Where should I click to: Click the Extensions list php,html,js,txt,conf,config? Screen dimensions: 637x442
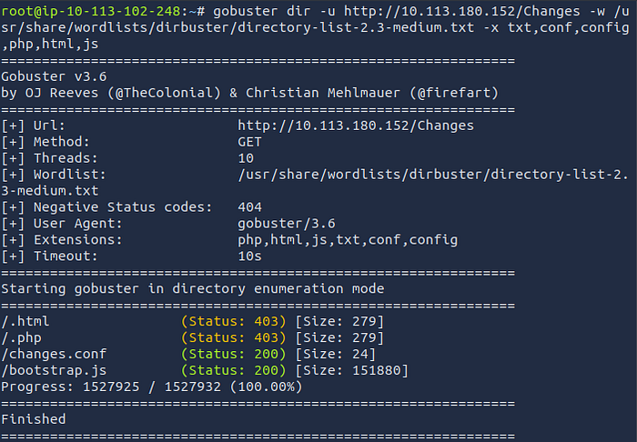click(348, 240)
